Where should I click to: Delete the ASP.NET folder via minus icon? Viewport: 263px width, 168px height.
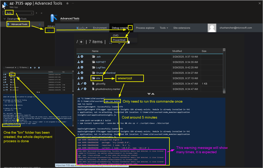coord(82,62)
